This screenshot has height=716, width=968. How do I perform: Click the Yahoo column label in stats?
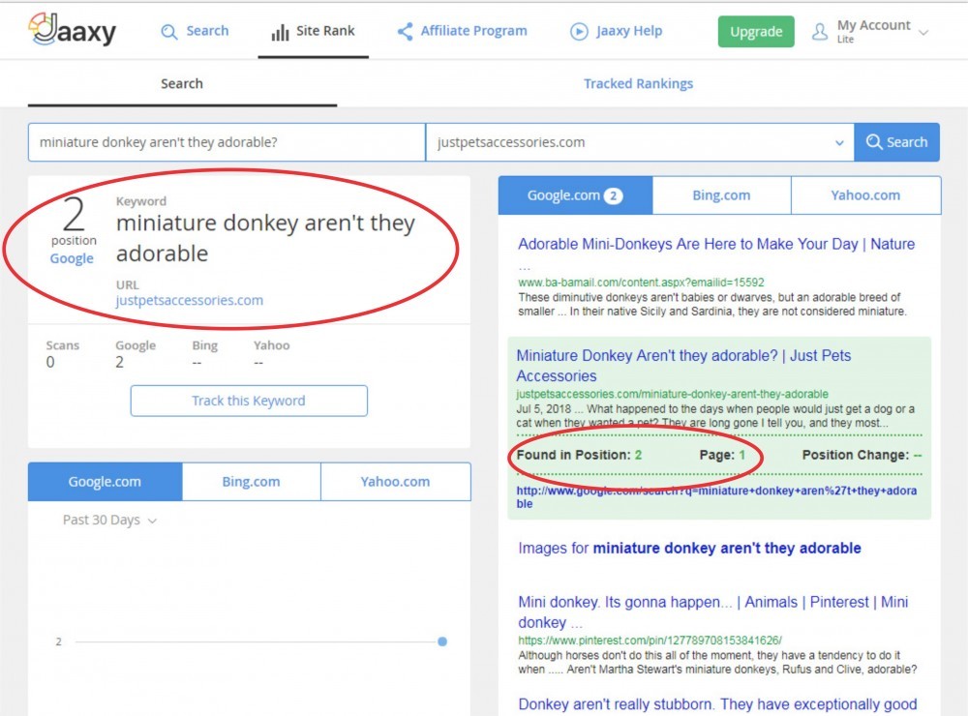[272, 345]
